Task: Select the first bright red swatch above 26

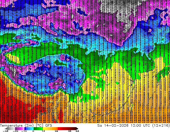Action: pos(58,128)
